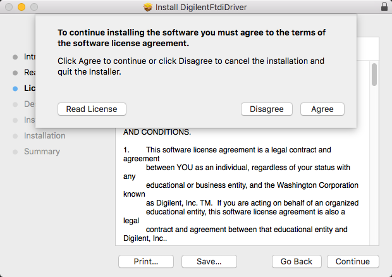Click the Disagree button
392x277 pixels.
(x=267, y=109)
